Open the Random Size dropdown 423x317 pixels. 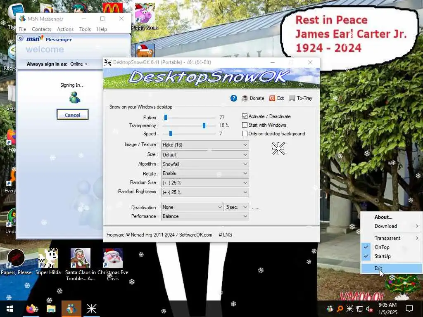click(x=205, y=182)
